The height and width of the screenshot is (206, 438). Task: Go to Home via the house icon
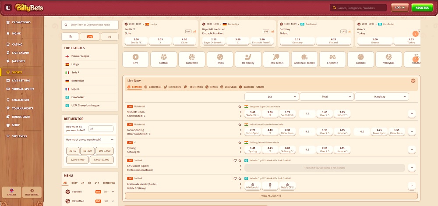coord(8,34)
